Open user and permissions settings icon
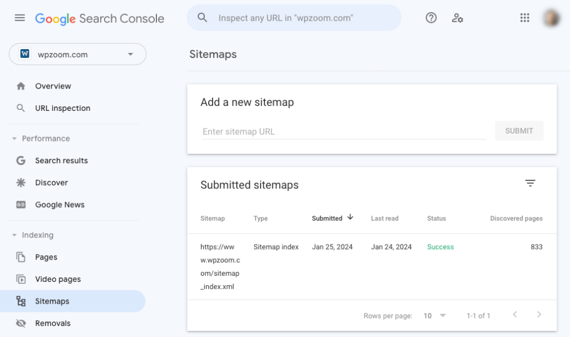Viewport: 570px width, 337px height. tap(458, 17)
